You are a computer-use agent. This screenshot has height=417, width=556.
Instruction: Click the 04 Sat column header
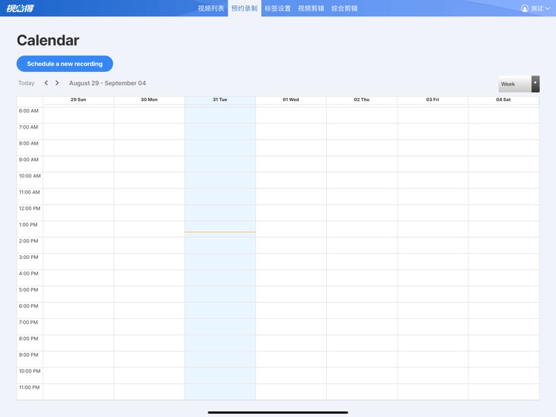(503, 99)
